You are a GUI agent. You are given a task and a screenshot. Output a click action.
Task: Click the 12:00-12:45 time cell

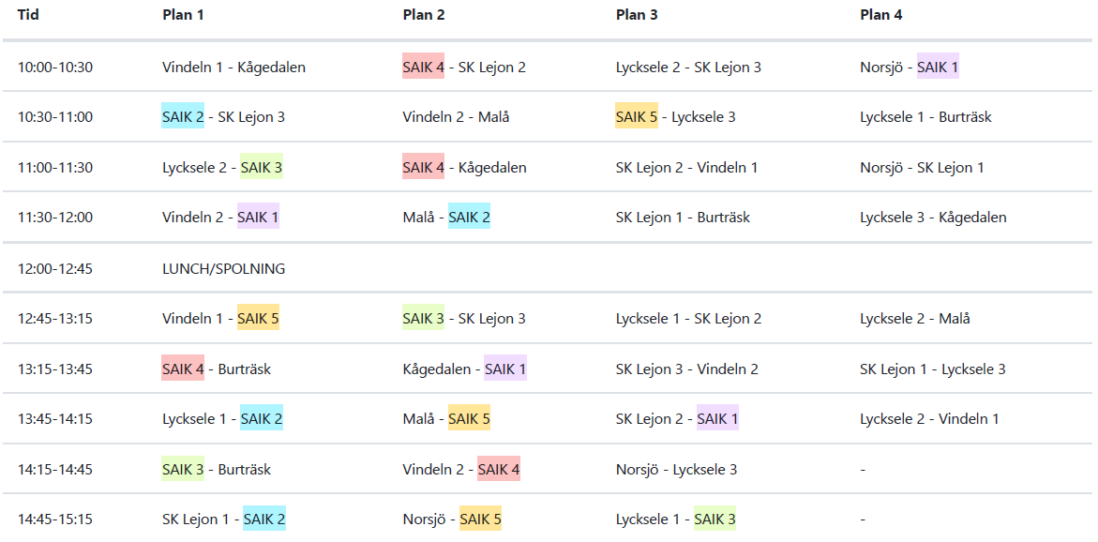(55, 269)
